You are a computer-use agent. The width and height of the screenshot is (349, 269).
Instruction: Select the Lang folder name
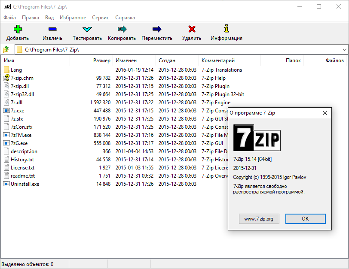coord(16,70)
